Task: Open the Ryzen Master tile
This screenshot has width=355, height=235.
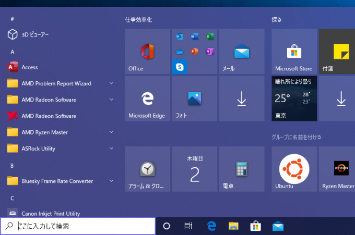Action: click(337, 169)
